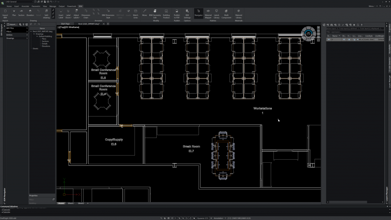The image size is (391, 220).
Task: Collapse the Default Building tree node
Action: (x=37, y=36)
